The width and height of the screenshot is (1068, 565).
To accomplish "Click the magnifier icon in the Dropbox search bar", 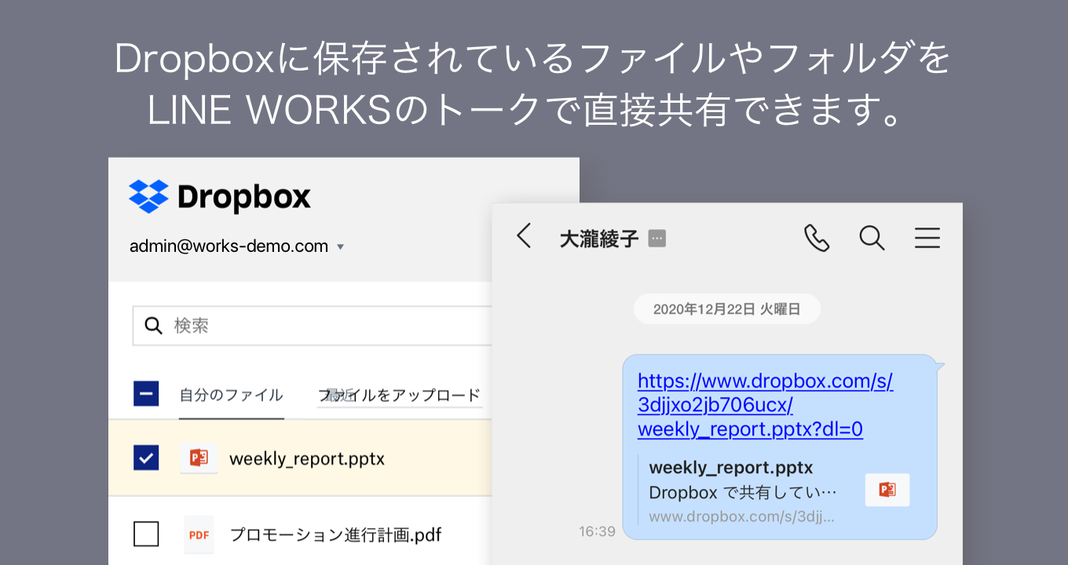I will (153, 326).
